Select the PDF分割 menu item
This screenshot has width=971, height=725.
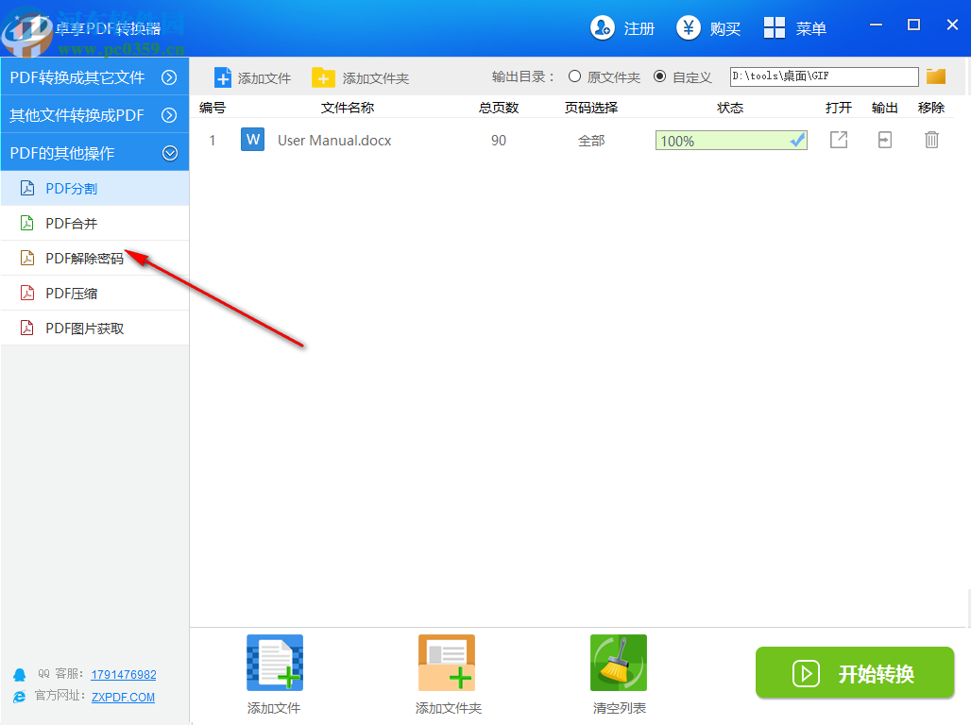click(x=94, y=188)
